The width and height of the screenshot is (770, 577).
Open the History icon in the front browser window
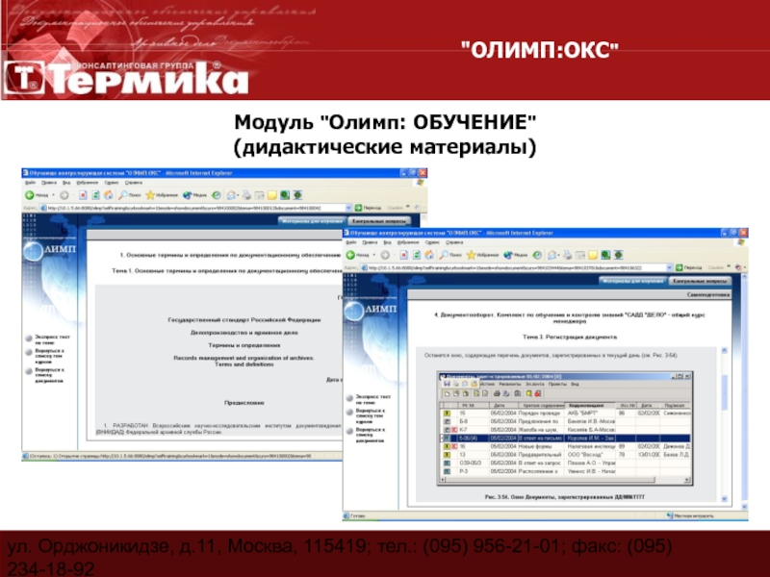click(537, 255)
